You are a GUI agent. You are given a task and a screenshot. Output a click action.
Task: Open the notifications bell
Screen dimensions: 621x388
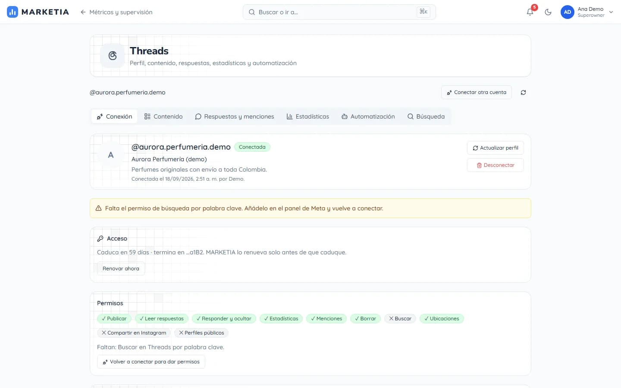530,12
